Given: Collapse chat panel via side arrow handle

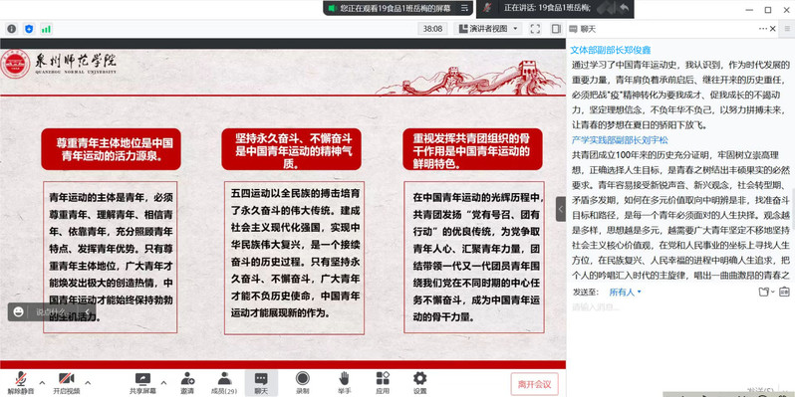Looking at the screenshot, I should pos(561,209).
